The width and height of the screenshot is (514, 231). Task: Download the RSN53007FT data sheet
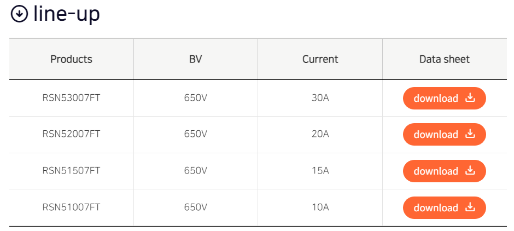coord(444,99)
